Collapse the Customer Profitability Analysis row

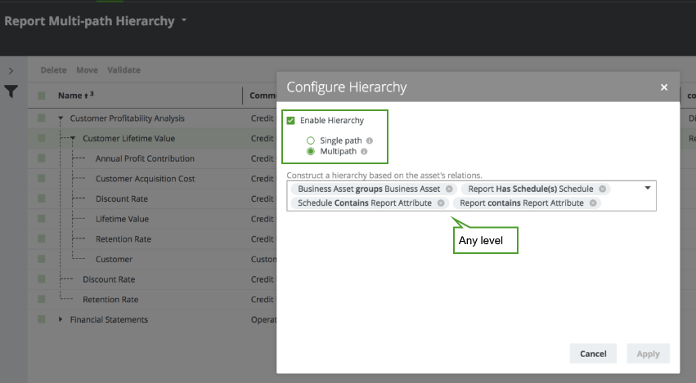pyautogui.click(x=61, y=118)
